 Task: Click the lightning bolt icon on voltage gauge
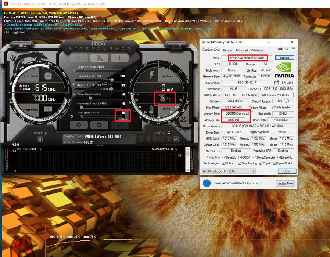coord(151,75)
